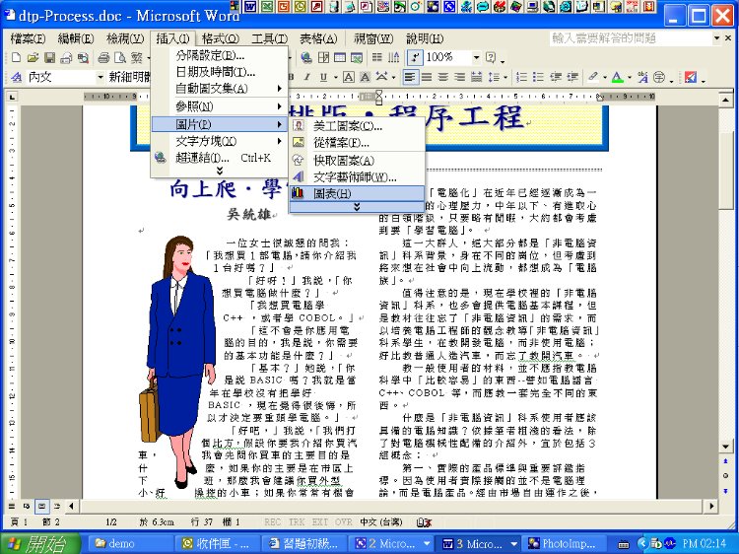Click the Distributed alignment icon
This screenshot has height=554, width=739.
point(477,77)
